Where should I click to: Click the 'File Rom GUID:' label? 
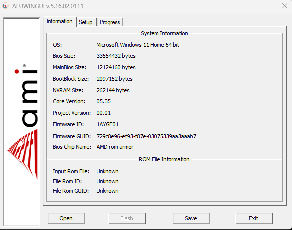tap(71, 191)
